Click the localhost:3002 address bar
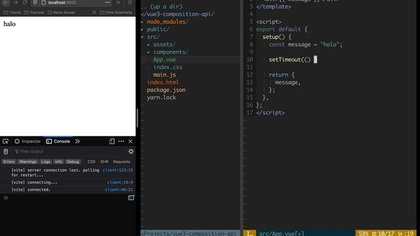The image size is (420, 236). (72, 3)
